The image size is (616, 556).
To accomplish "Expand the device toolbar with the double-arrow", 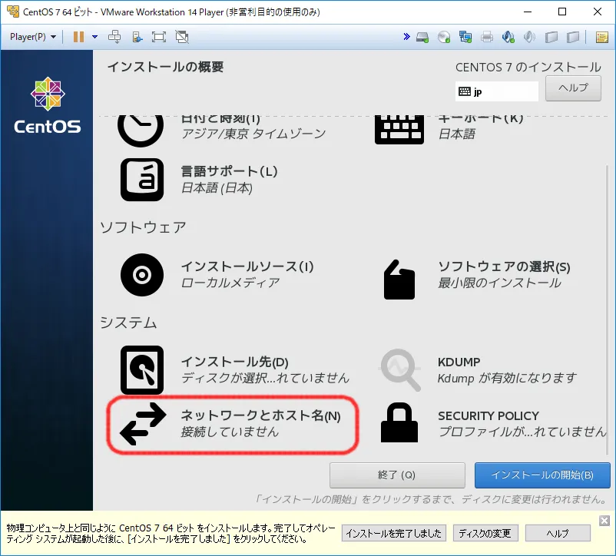I will coord(406,37).
